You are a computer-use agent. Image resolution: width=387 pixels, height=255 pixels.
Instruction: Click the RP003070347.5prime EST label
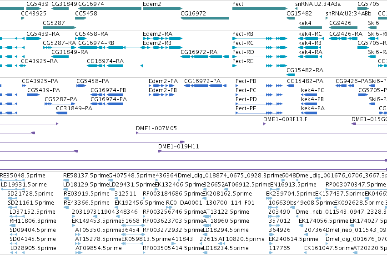click(x=356, y=185)
